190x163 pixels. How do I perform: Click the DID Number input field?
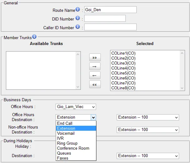click(x=105, y=18)
